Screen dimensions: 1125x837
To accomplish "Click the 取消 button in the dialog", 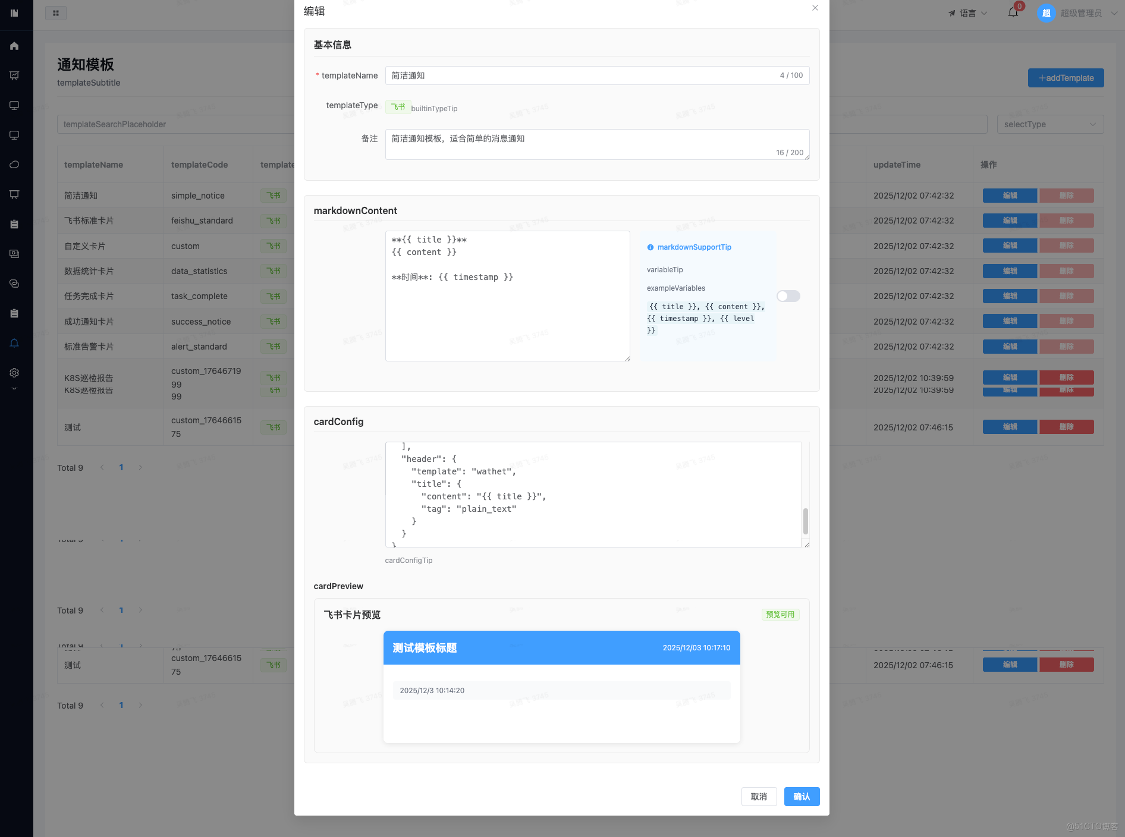I will pyautogui.click(x=759, y=797).
